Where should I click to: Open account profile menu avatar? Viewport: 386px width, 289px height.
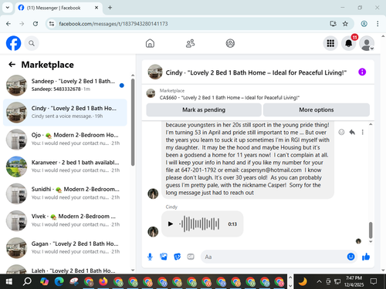(x=367, y=43)
